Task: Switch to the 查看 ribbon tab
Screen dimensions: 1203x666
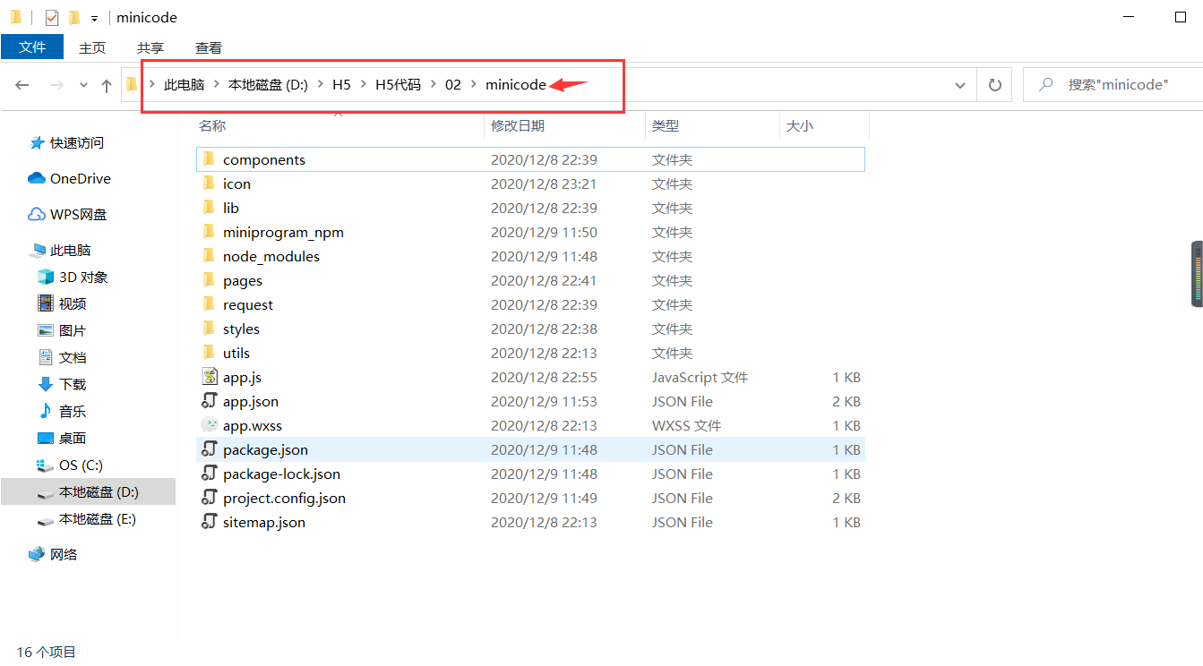Action: (209, 47)
